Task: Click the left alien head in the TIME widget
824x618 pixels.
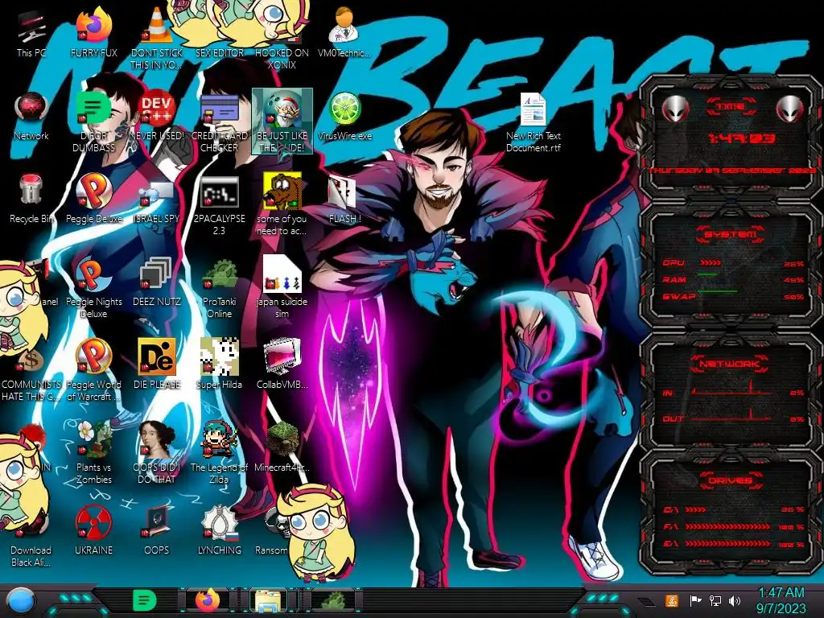Action: (676, 109)
